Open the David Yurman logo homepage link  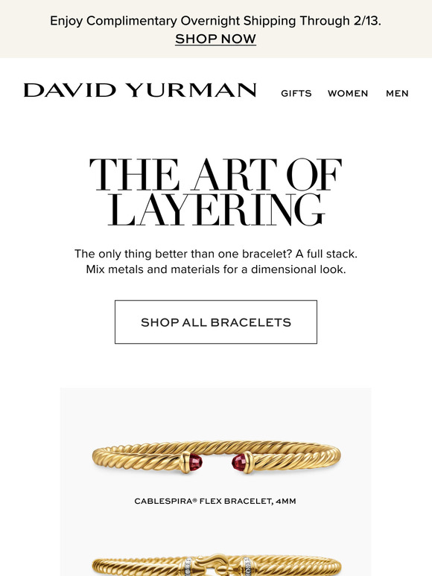[x=140, y=90]
